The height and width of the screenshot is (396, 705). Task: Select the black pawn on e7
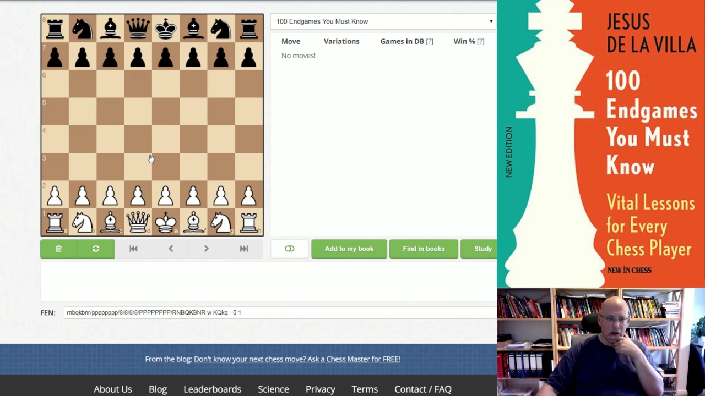click(x=166, y=56)
